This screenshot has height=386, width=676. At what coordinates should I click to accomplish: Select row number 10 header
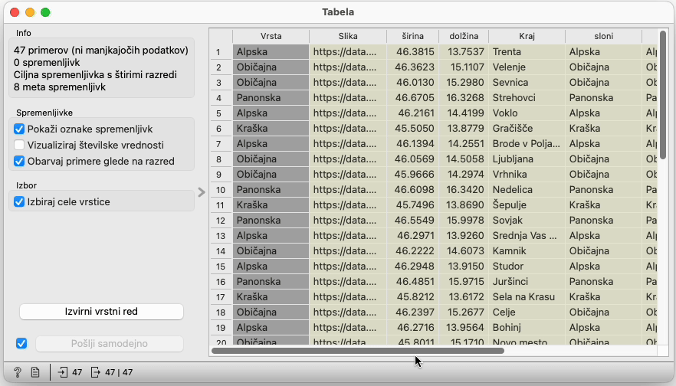(x=221, y=189)
